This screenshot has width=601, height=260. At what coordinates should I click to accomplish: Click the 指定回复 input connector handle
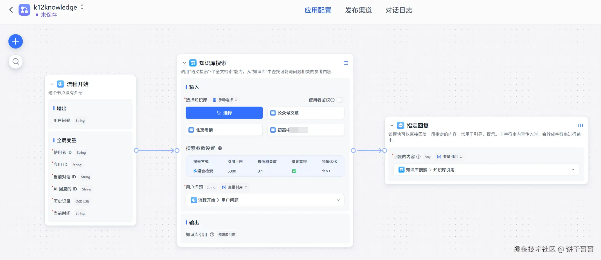click(x=385, y=151)
